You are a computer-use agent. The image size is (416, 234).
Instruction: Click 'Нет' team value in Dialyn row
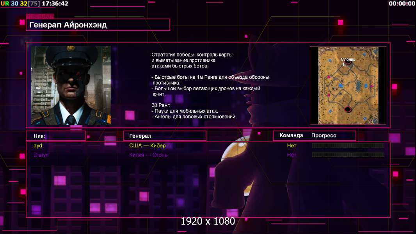click(292, 155)
